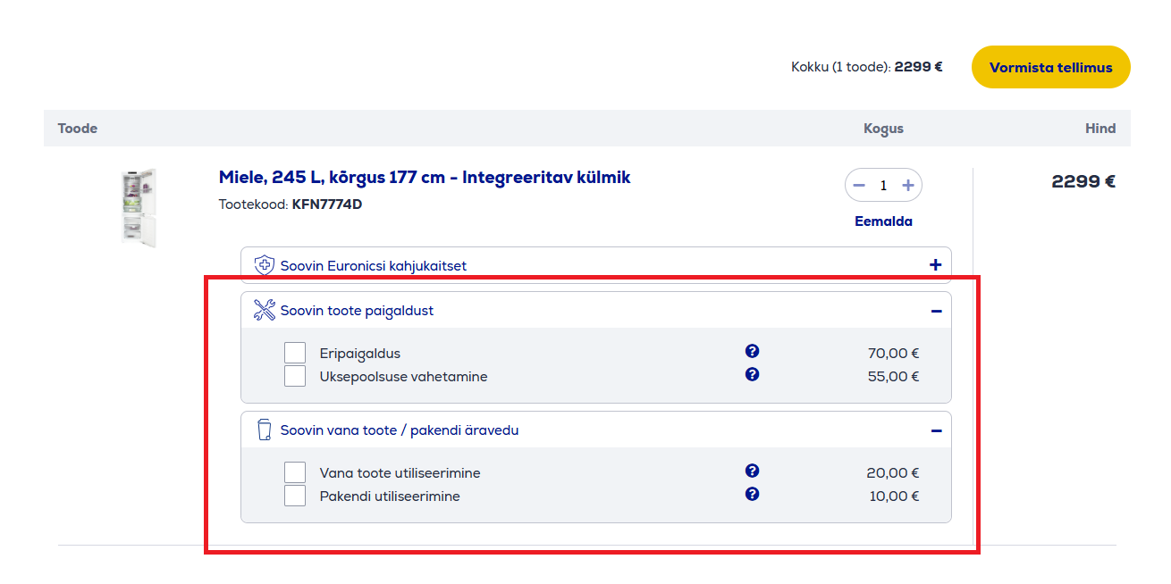Tick the Uksepoolsuse vahetamine checkbox
The width and height of the screenshot is (1171, 584).
(x=295, y=376)
